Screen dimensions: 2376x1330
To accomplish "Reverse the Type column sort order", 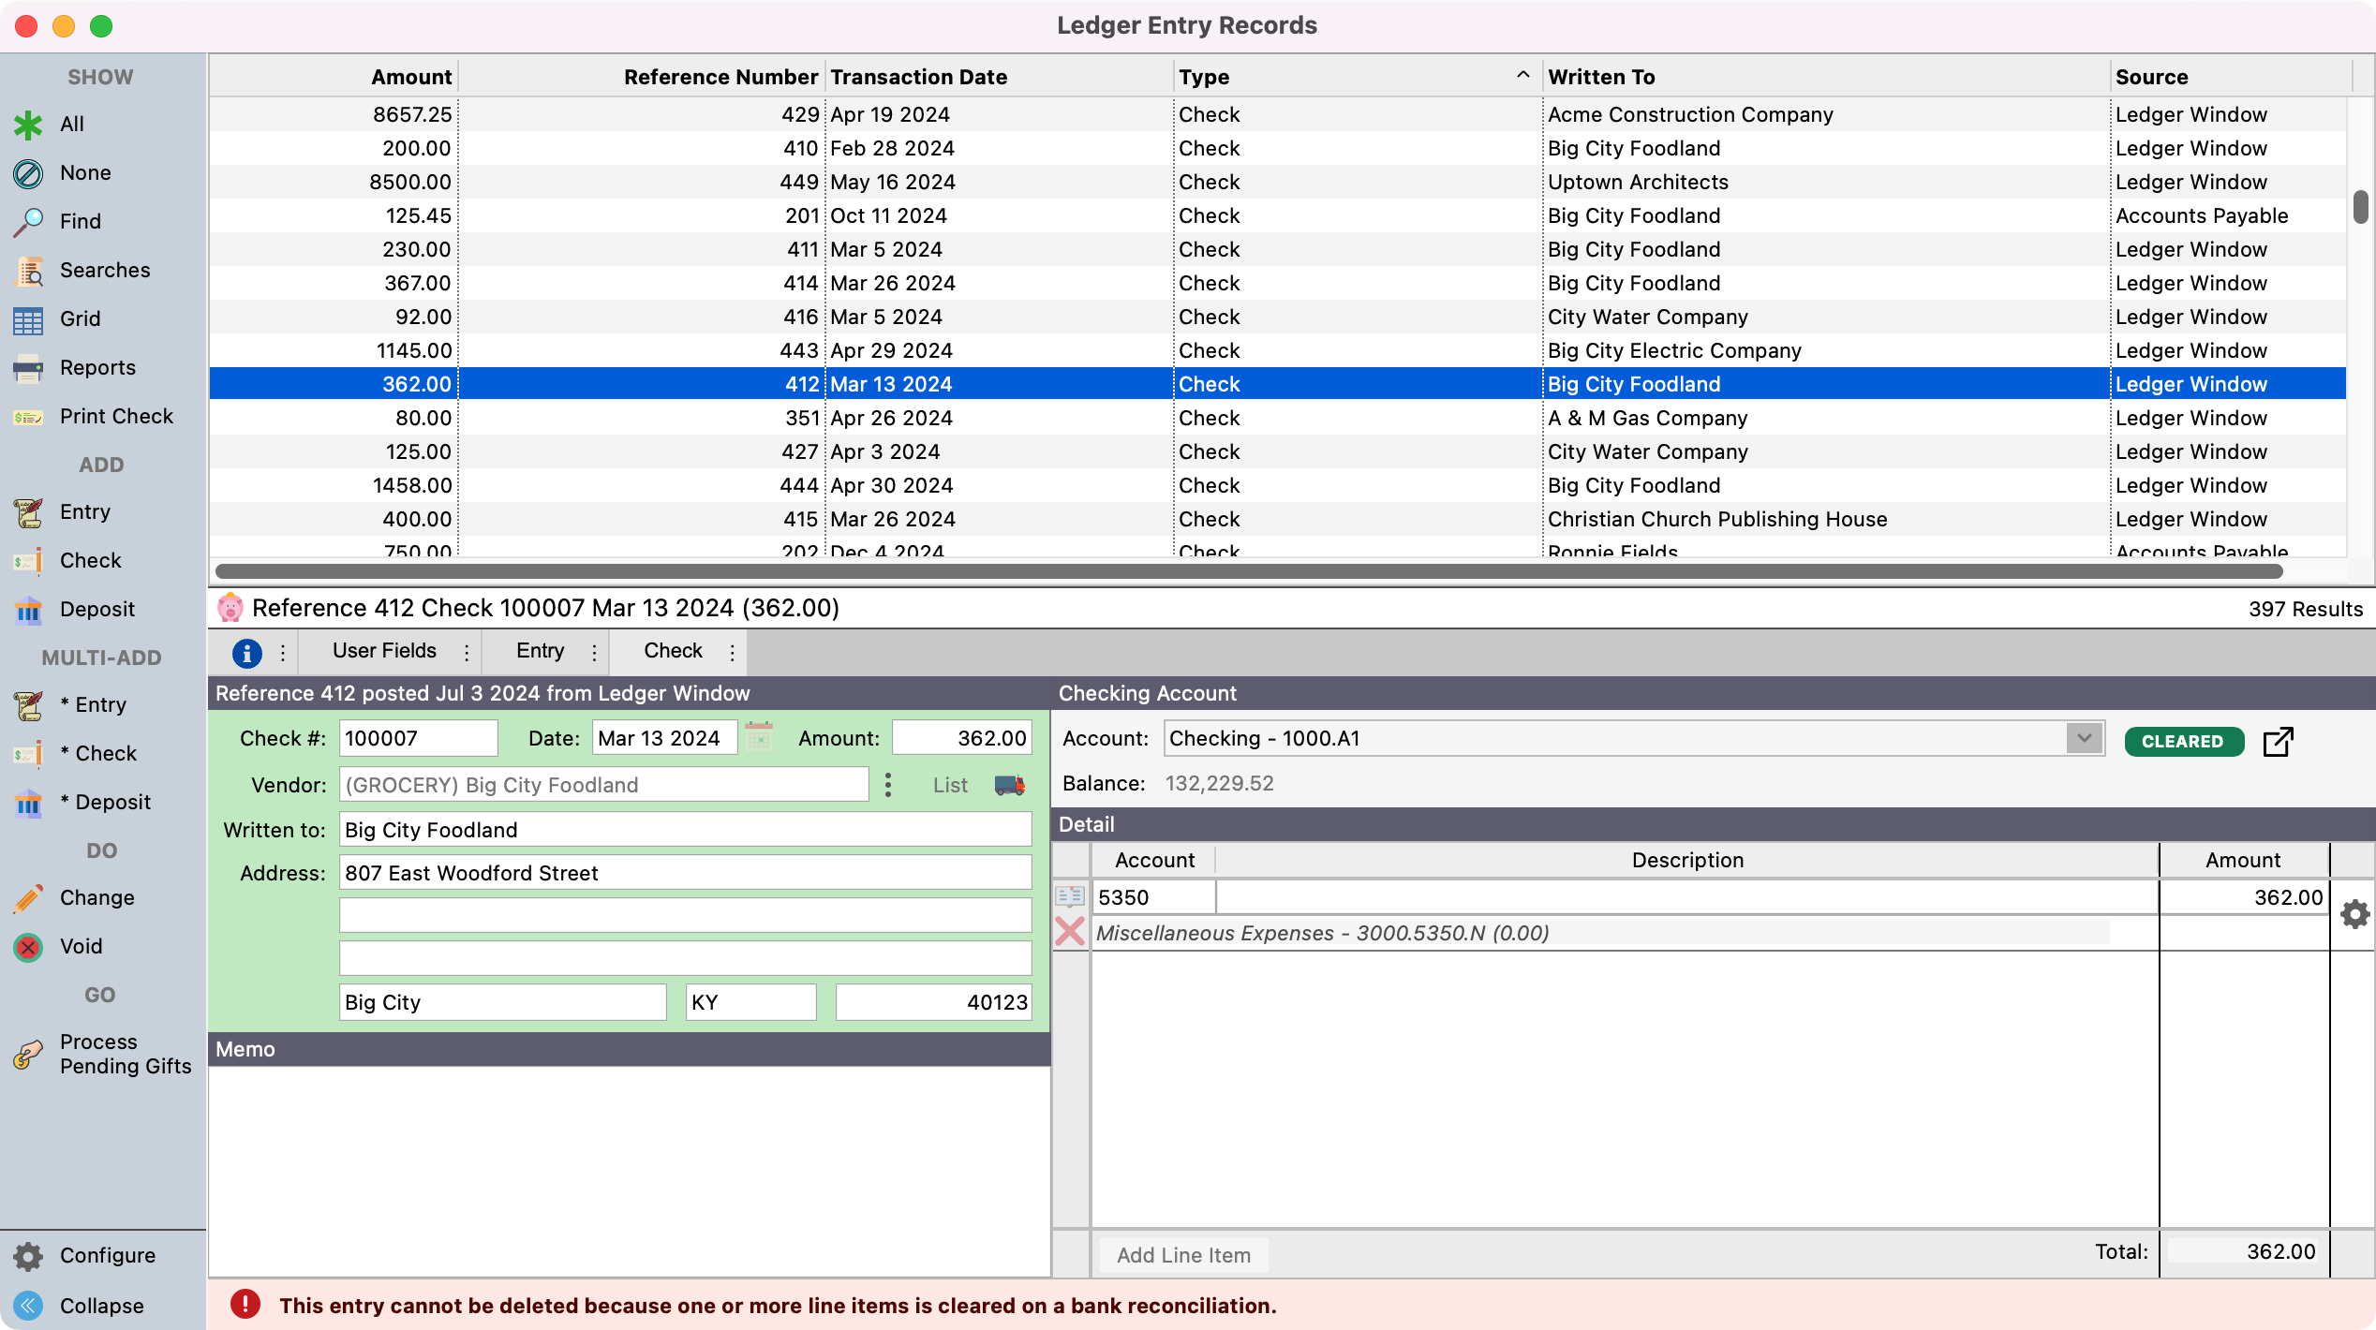I will (x=1521, y=73).
